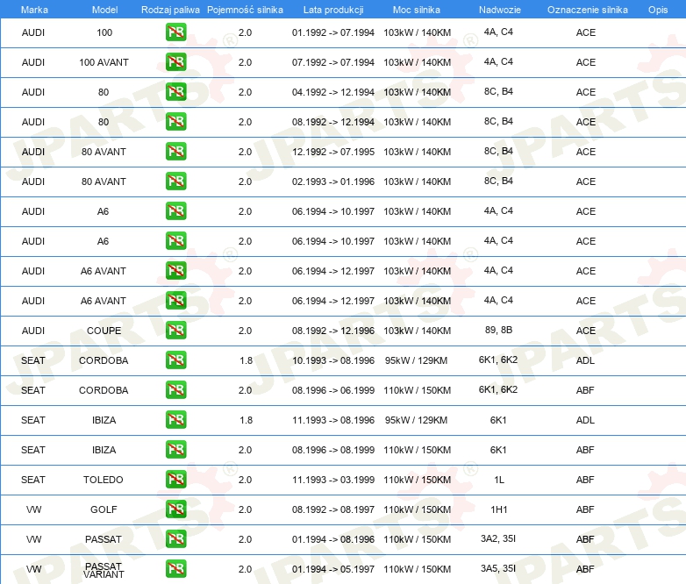Screen dimensions: 686x584
Task: Select the COUPE model cell
Action: 104,331
